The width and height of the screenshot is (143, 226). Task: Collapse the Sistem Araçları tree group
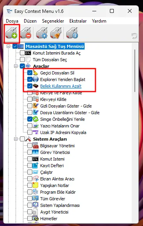tap(16, 139)
